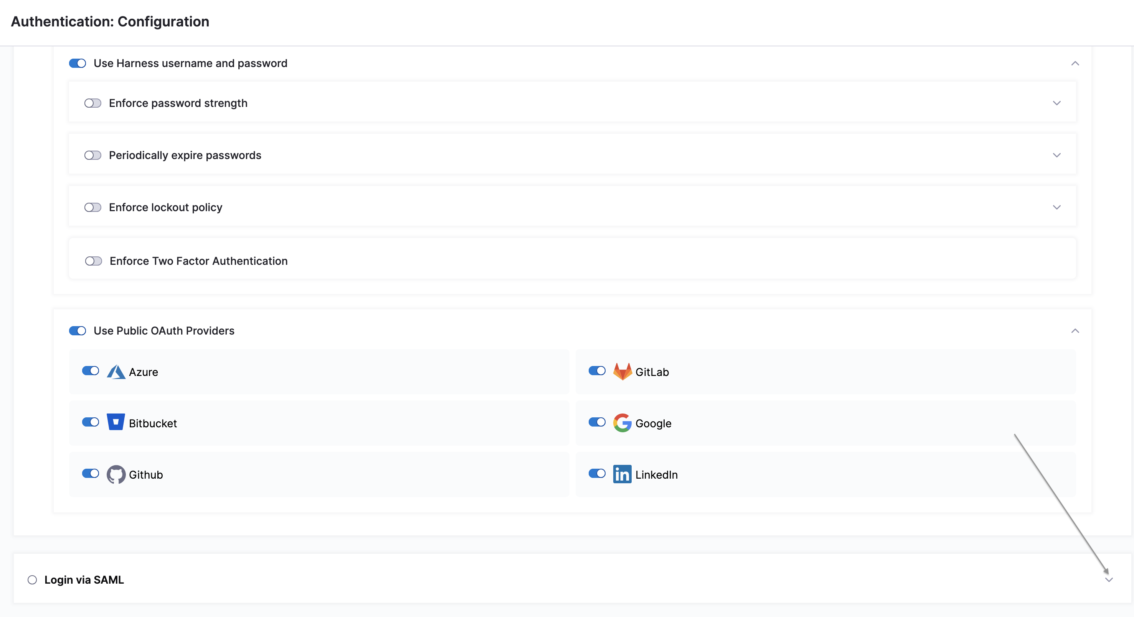
Task: Click the LinkedIn logo icon
Action: click(622, 474)
